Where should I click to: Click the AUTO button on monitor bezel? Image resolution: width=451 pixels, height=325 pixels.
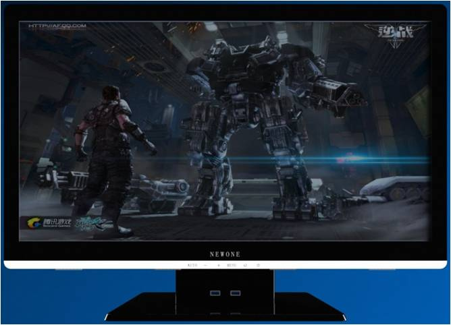(192, 265)
